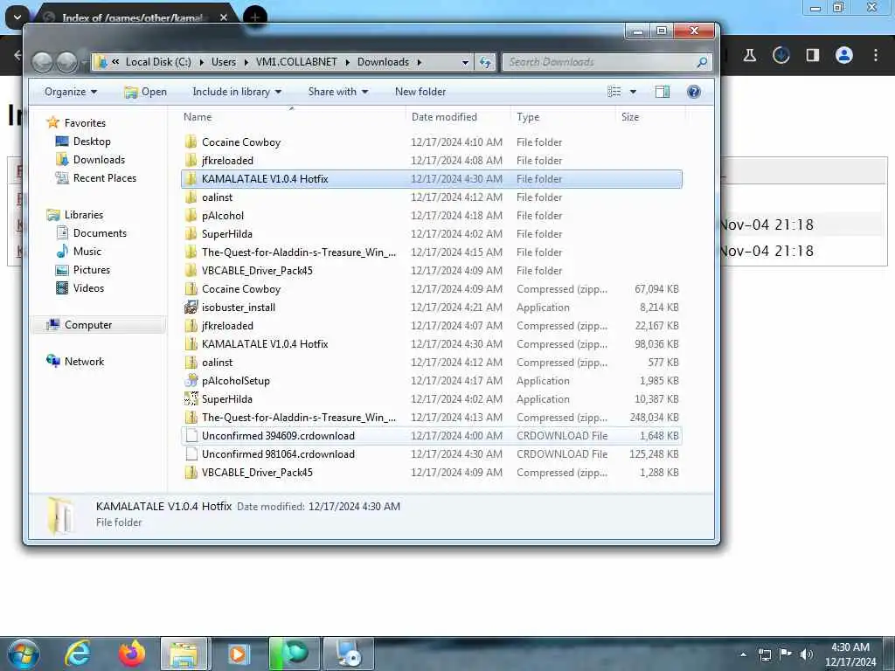Select the jfkreloaded compressed zip file
Viewport: 895px width, 671px height.
click(x=432, y=326)
